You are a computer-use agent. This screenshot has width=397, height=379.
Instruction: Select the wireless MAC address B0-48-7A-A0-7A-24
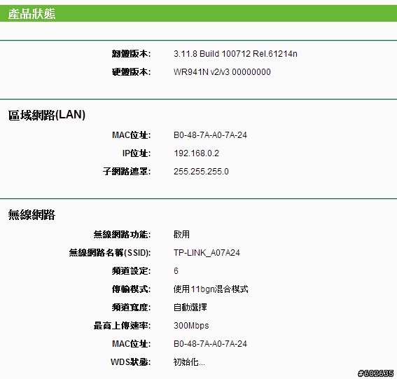point(210,344)
